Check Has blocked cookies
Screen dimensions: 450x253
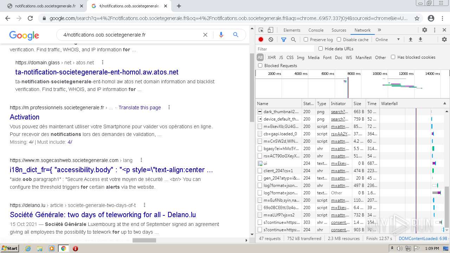tap(393, 57)
